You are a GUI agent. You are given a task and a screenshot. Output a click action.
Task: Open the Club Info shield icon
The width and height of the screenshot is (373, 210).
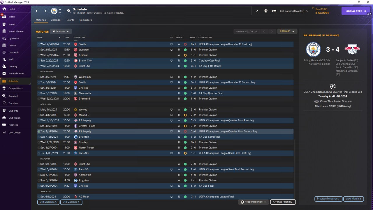coord(4,111)
